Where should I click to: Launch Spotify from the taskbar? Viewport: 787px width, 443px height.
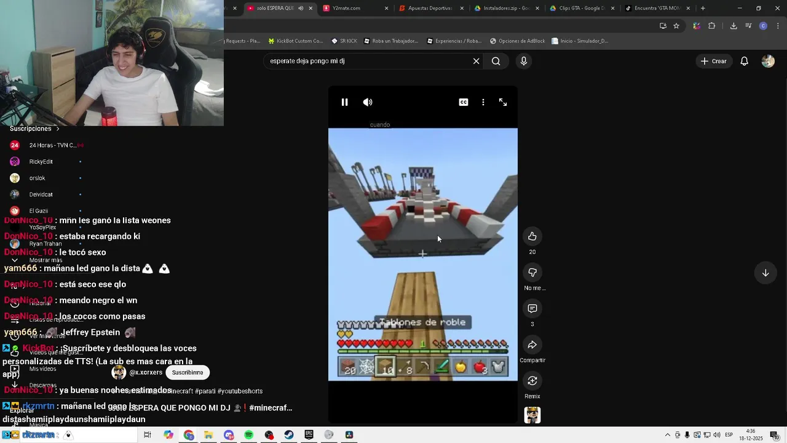coord(248,435)
